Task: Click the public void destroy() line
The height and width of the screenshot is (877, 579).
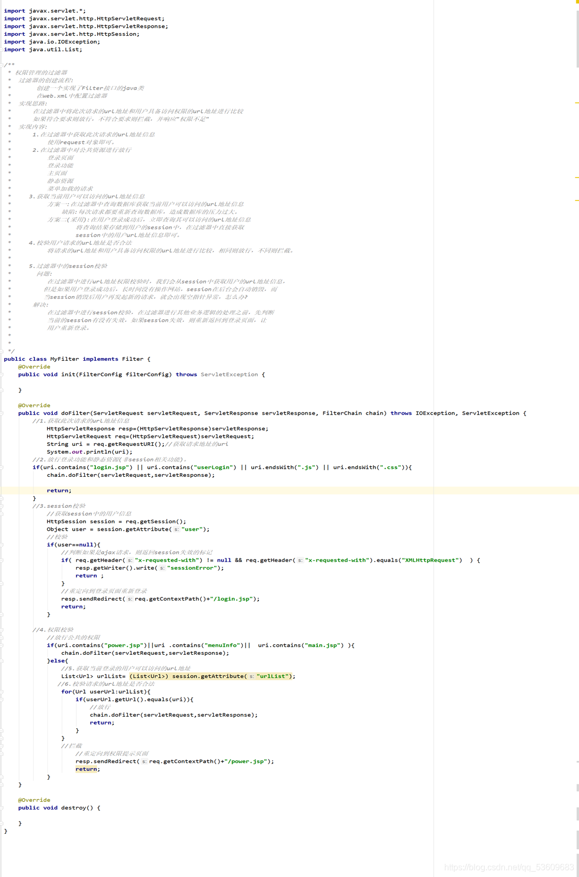Action: point(59,808)
